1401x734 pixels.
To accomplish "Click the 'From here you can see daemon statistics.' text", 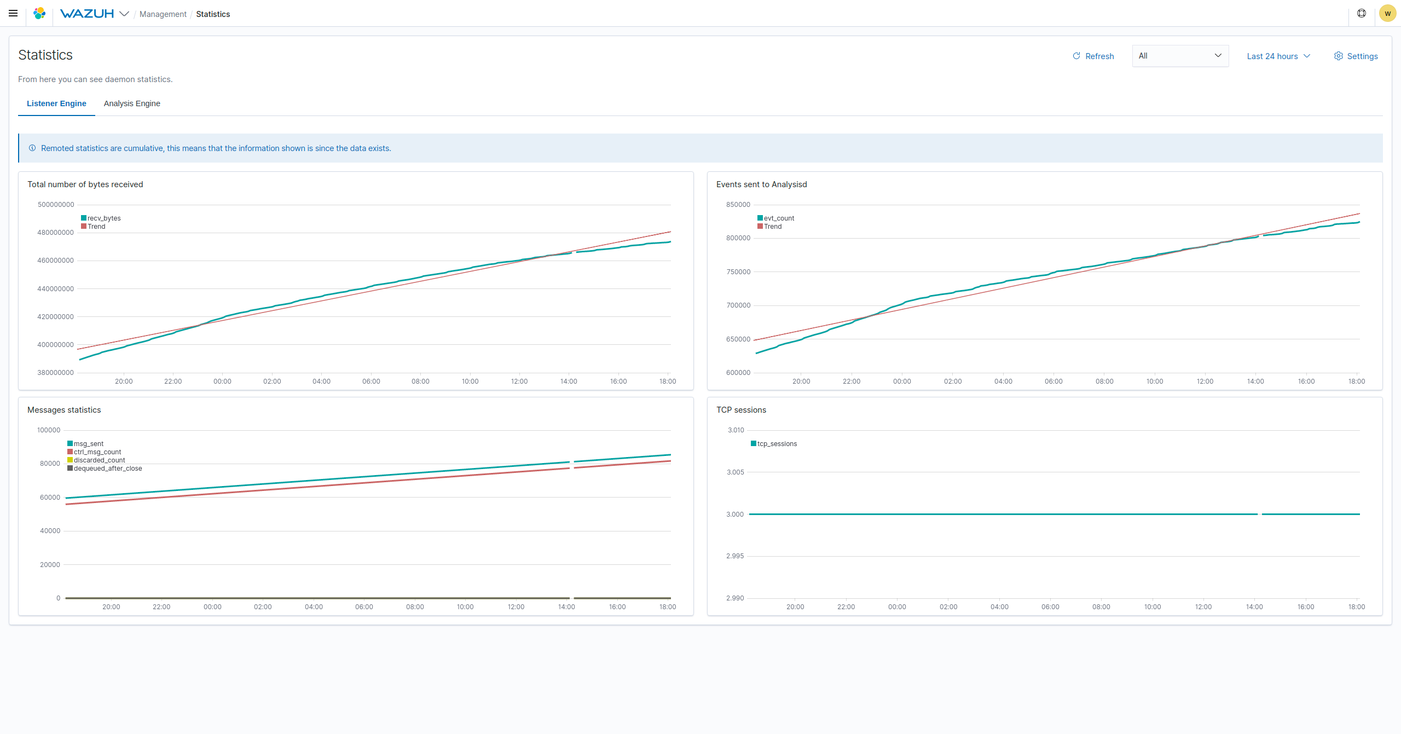I will 95,79.
